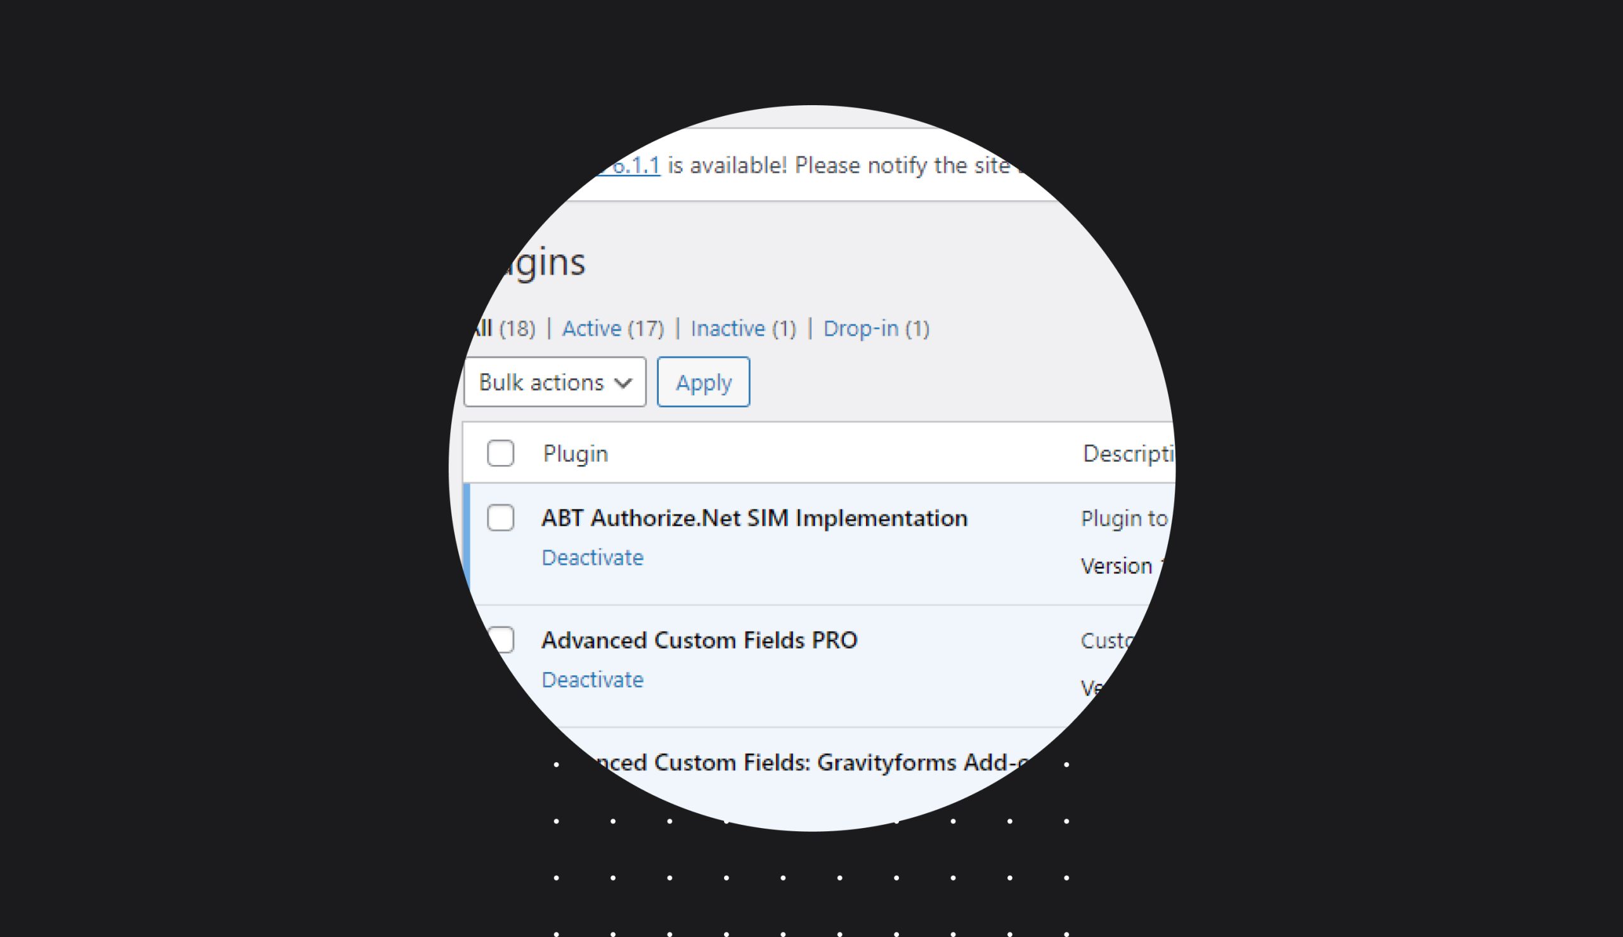The image size is (1623, 937).
Task: Tick the select-all checkbox beside Plugin header
Action: point(500,453)
